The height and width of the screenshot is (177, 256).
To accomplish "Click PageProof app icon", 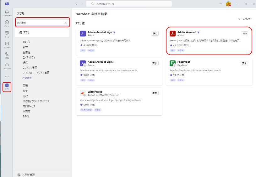I will click(x=172, y=63).
